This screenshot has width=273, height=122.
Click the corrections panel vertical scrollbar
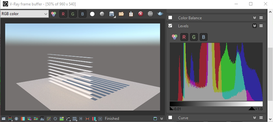tap(270, 74)
